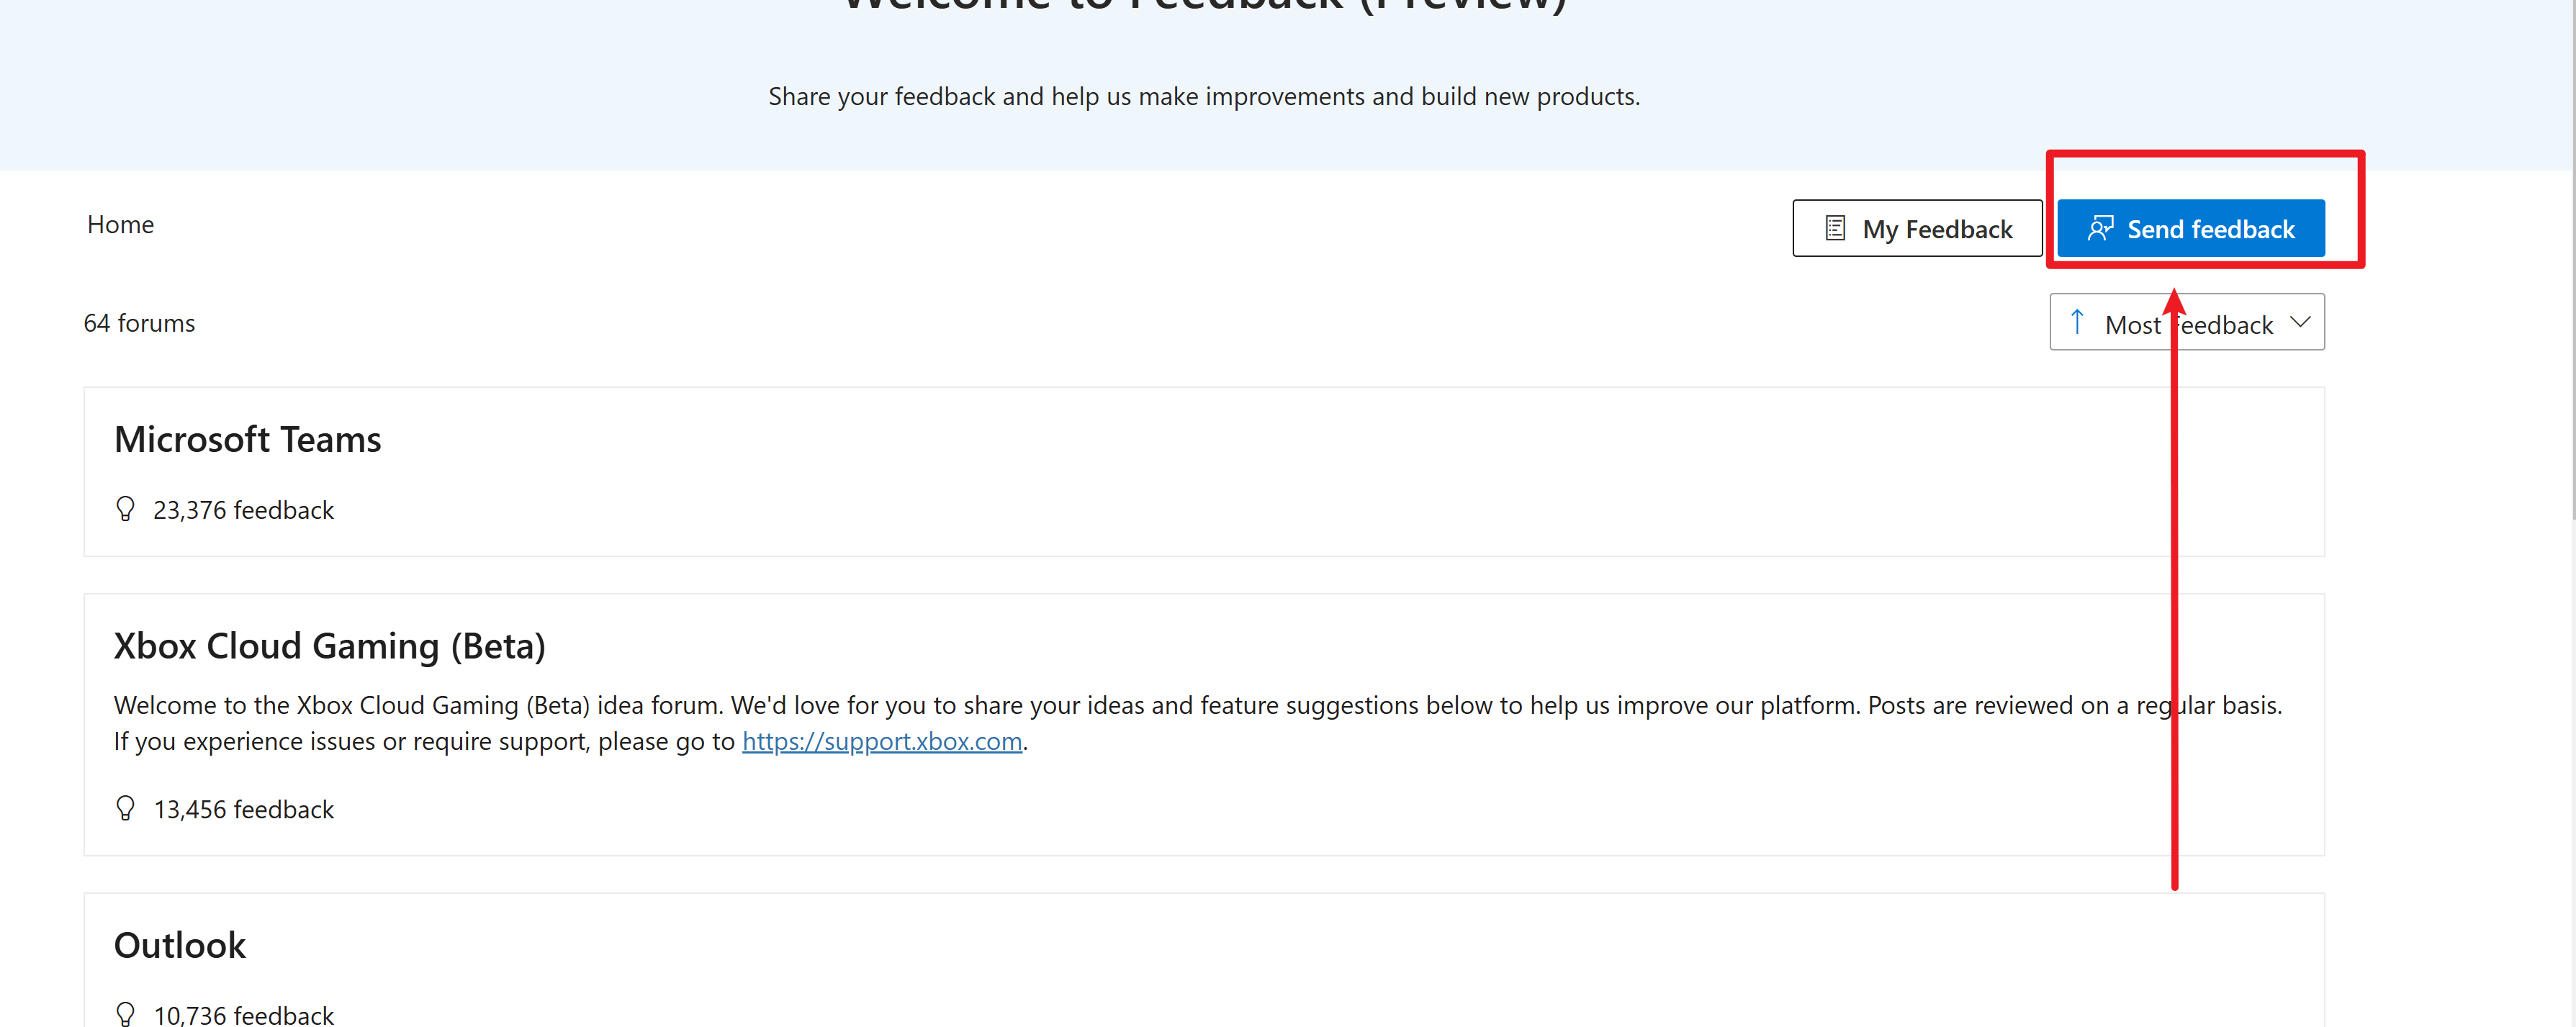Open the Xbox Cloud Gaming (Beta) forum
This screenshot has height=1027, width=2576.
pyautogui.click(x=330, y=646)
